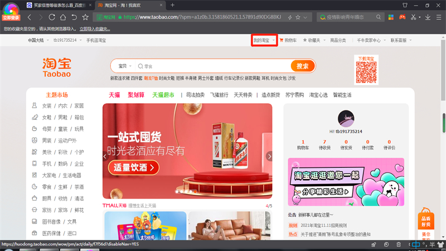Expand the 中国大陆 region dropdown
This screenshot has height=251, width=446.
[x=38, y=40]
